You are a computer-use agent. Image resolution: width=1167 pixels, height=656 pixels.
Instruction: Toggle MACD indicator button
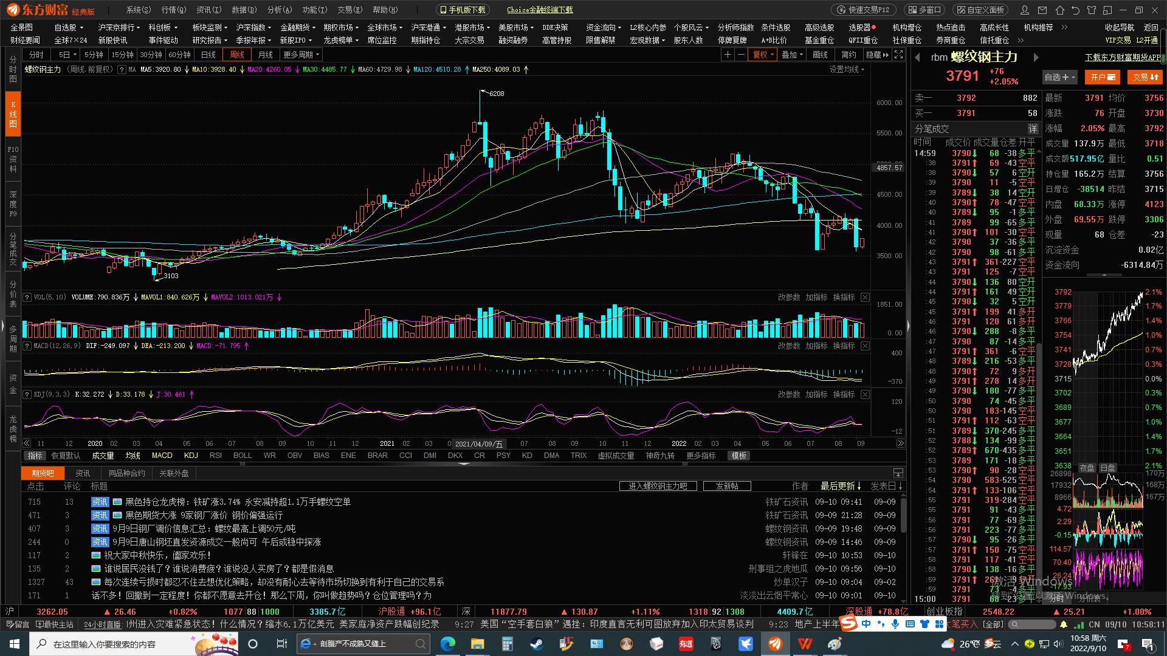tap(162, 456)
